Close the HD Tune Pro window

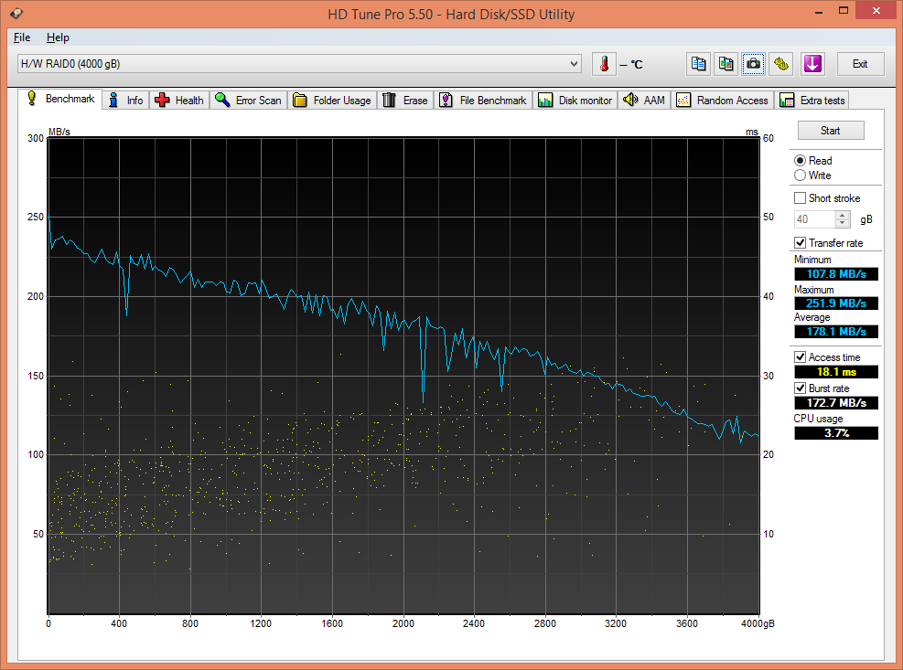click(x=876, y=10)
